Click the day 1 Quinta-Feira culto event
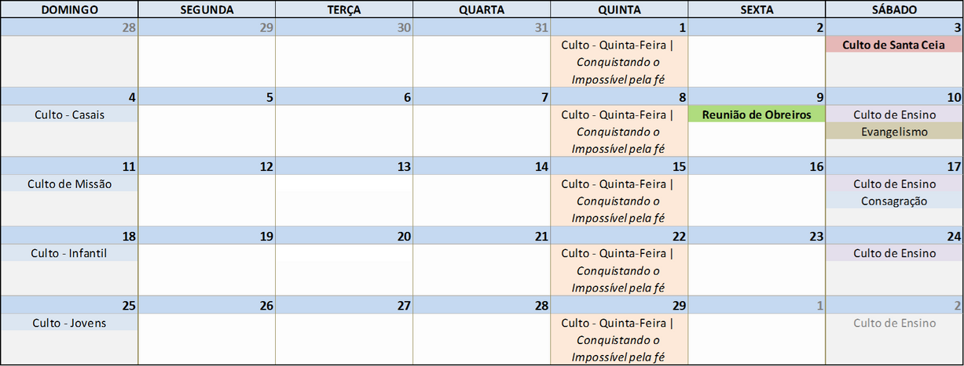This screenshot has width=964, height=366. point(619,62)
